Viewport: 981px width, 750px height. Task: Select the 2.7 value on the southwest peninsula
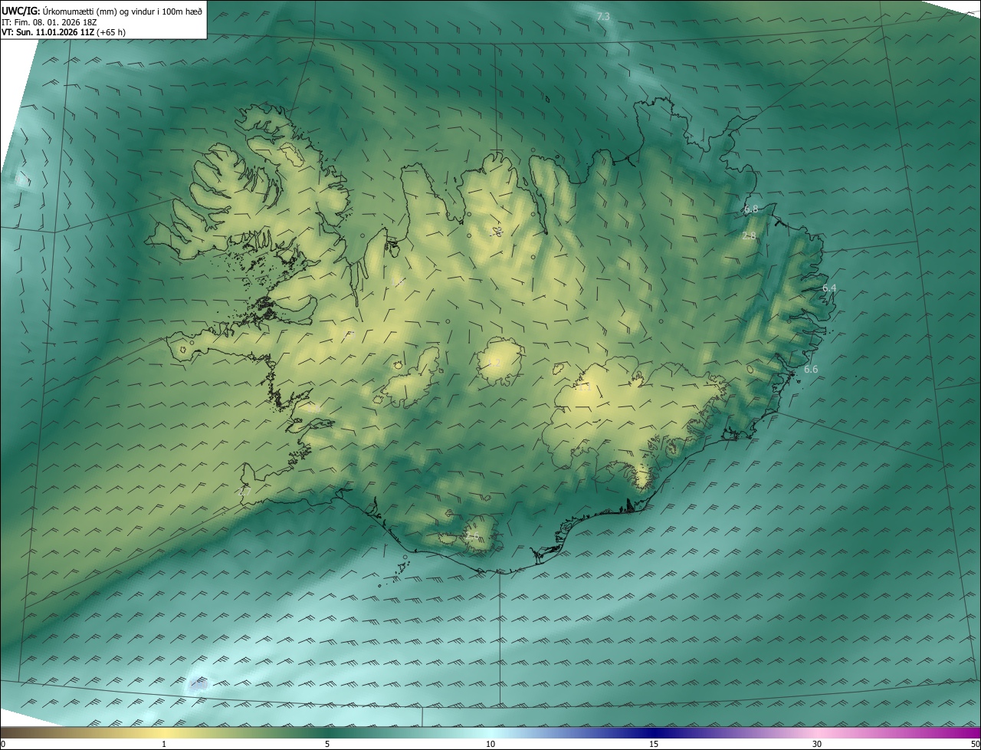click(245, 490)
